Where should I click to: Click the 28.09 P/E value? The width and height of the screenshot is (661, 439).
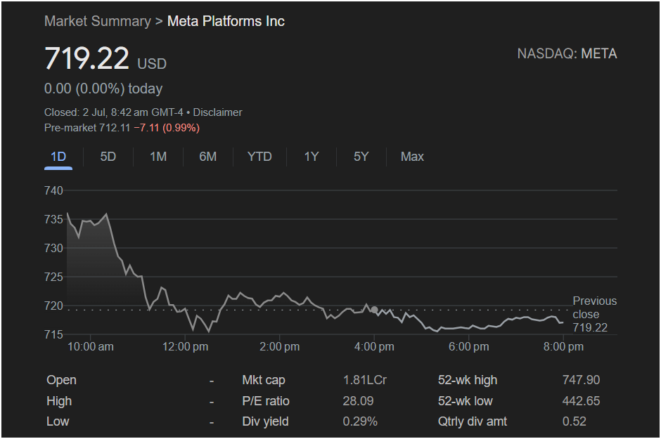point(358,401)
